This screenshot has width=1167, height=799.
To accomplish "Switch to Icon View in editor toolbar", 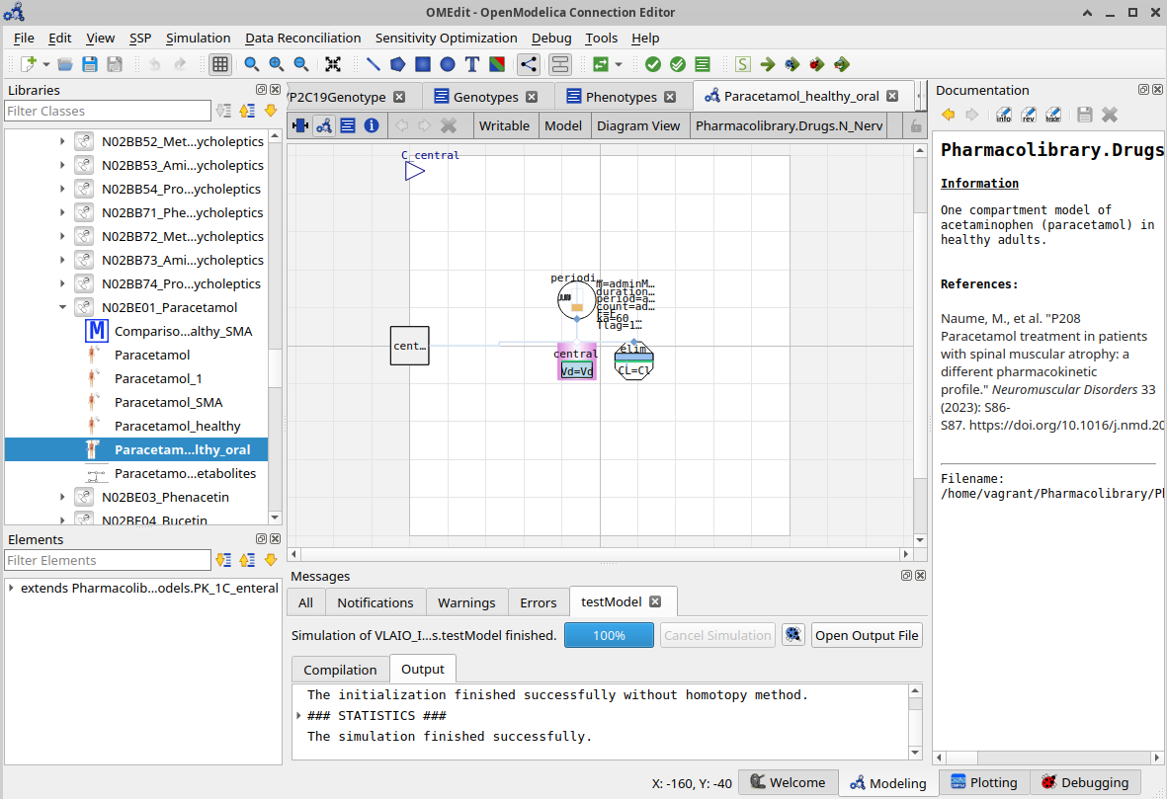I will (x=299, y=125).
